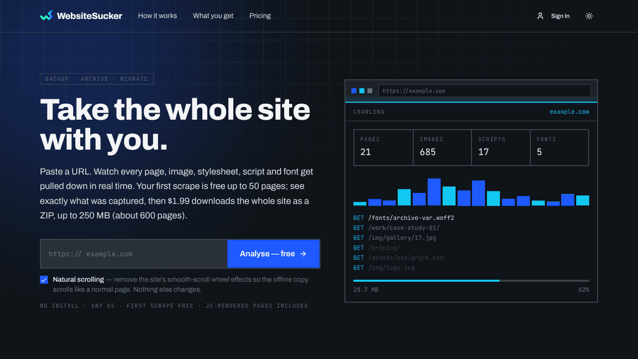Screen dimensions: 638x359
Task: Click the /work/case-study-01/ log line
Action: click(397, 228)
